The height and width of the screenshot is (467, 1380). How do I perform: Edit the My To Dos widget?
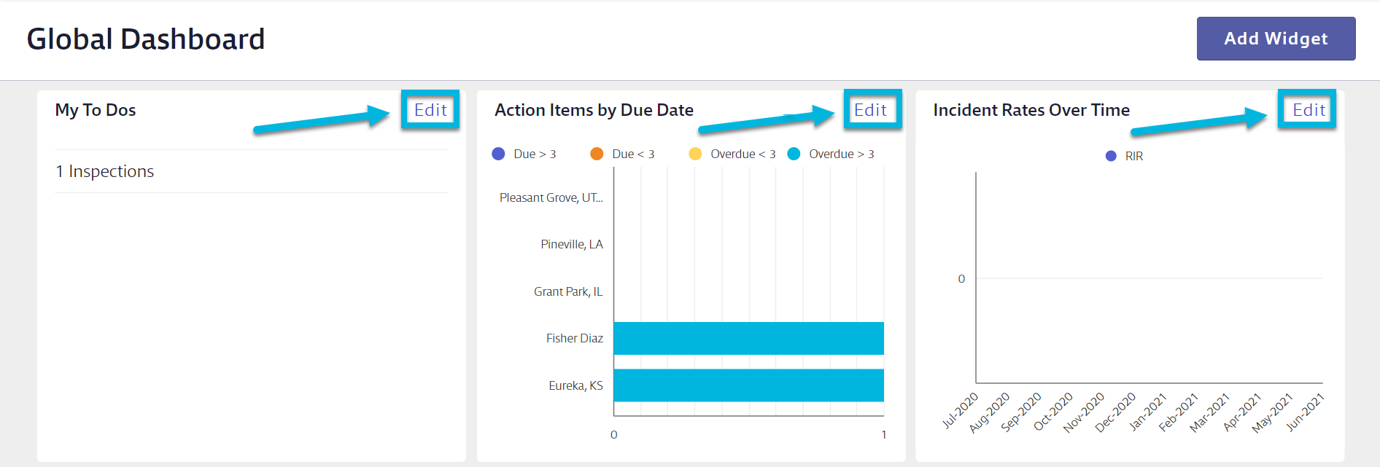pyautogui.click(x=430, y=110)
